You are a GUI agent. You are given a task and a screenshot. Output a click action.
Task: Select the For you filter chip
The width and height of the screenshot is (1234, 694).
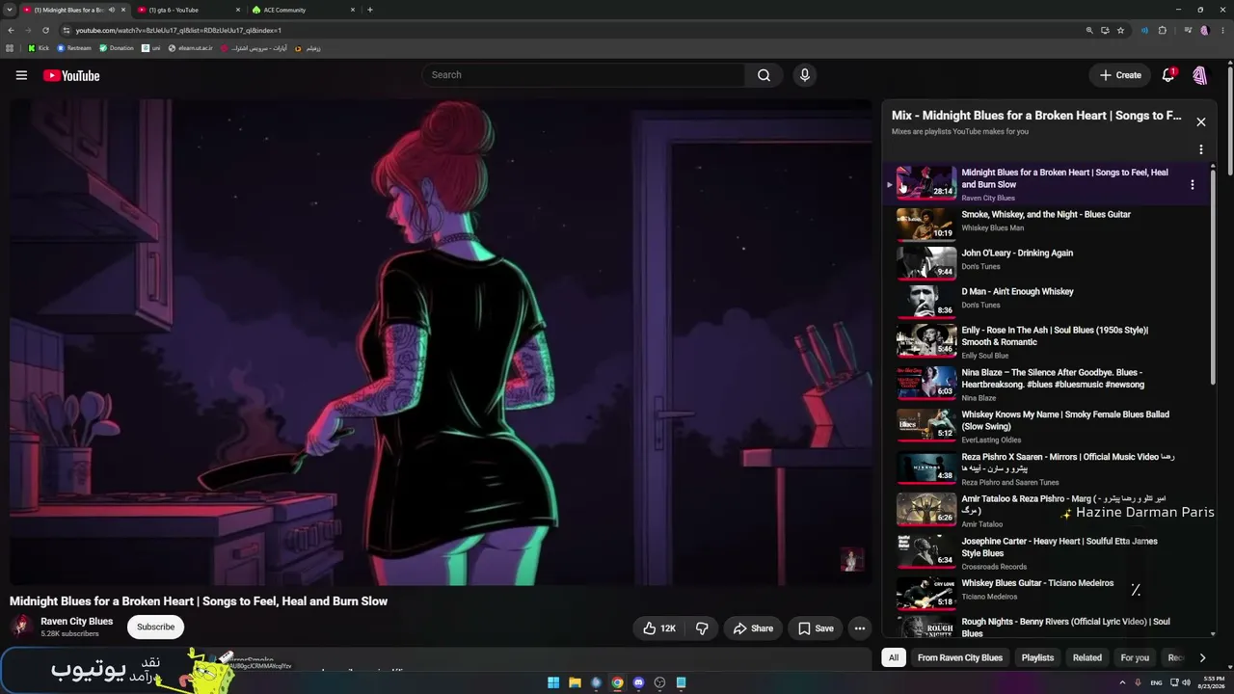click(1135, 657)
